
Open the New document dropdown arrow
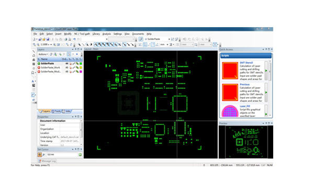pos(37,39)
